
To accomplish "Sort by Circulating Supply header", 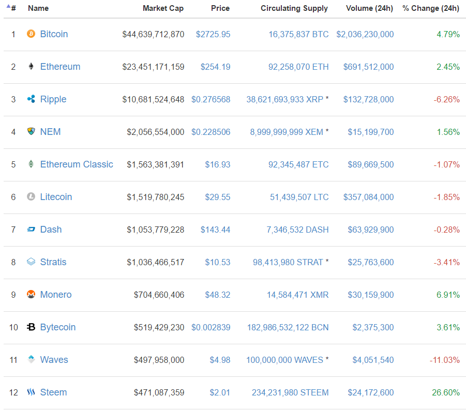I will 294,8.
